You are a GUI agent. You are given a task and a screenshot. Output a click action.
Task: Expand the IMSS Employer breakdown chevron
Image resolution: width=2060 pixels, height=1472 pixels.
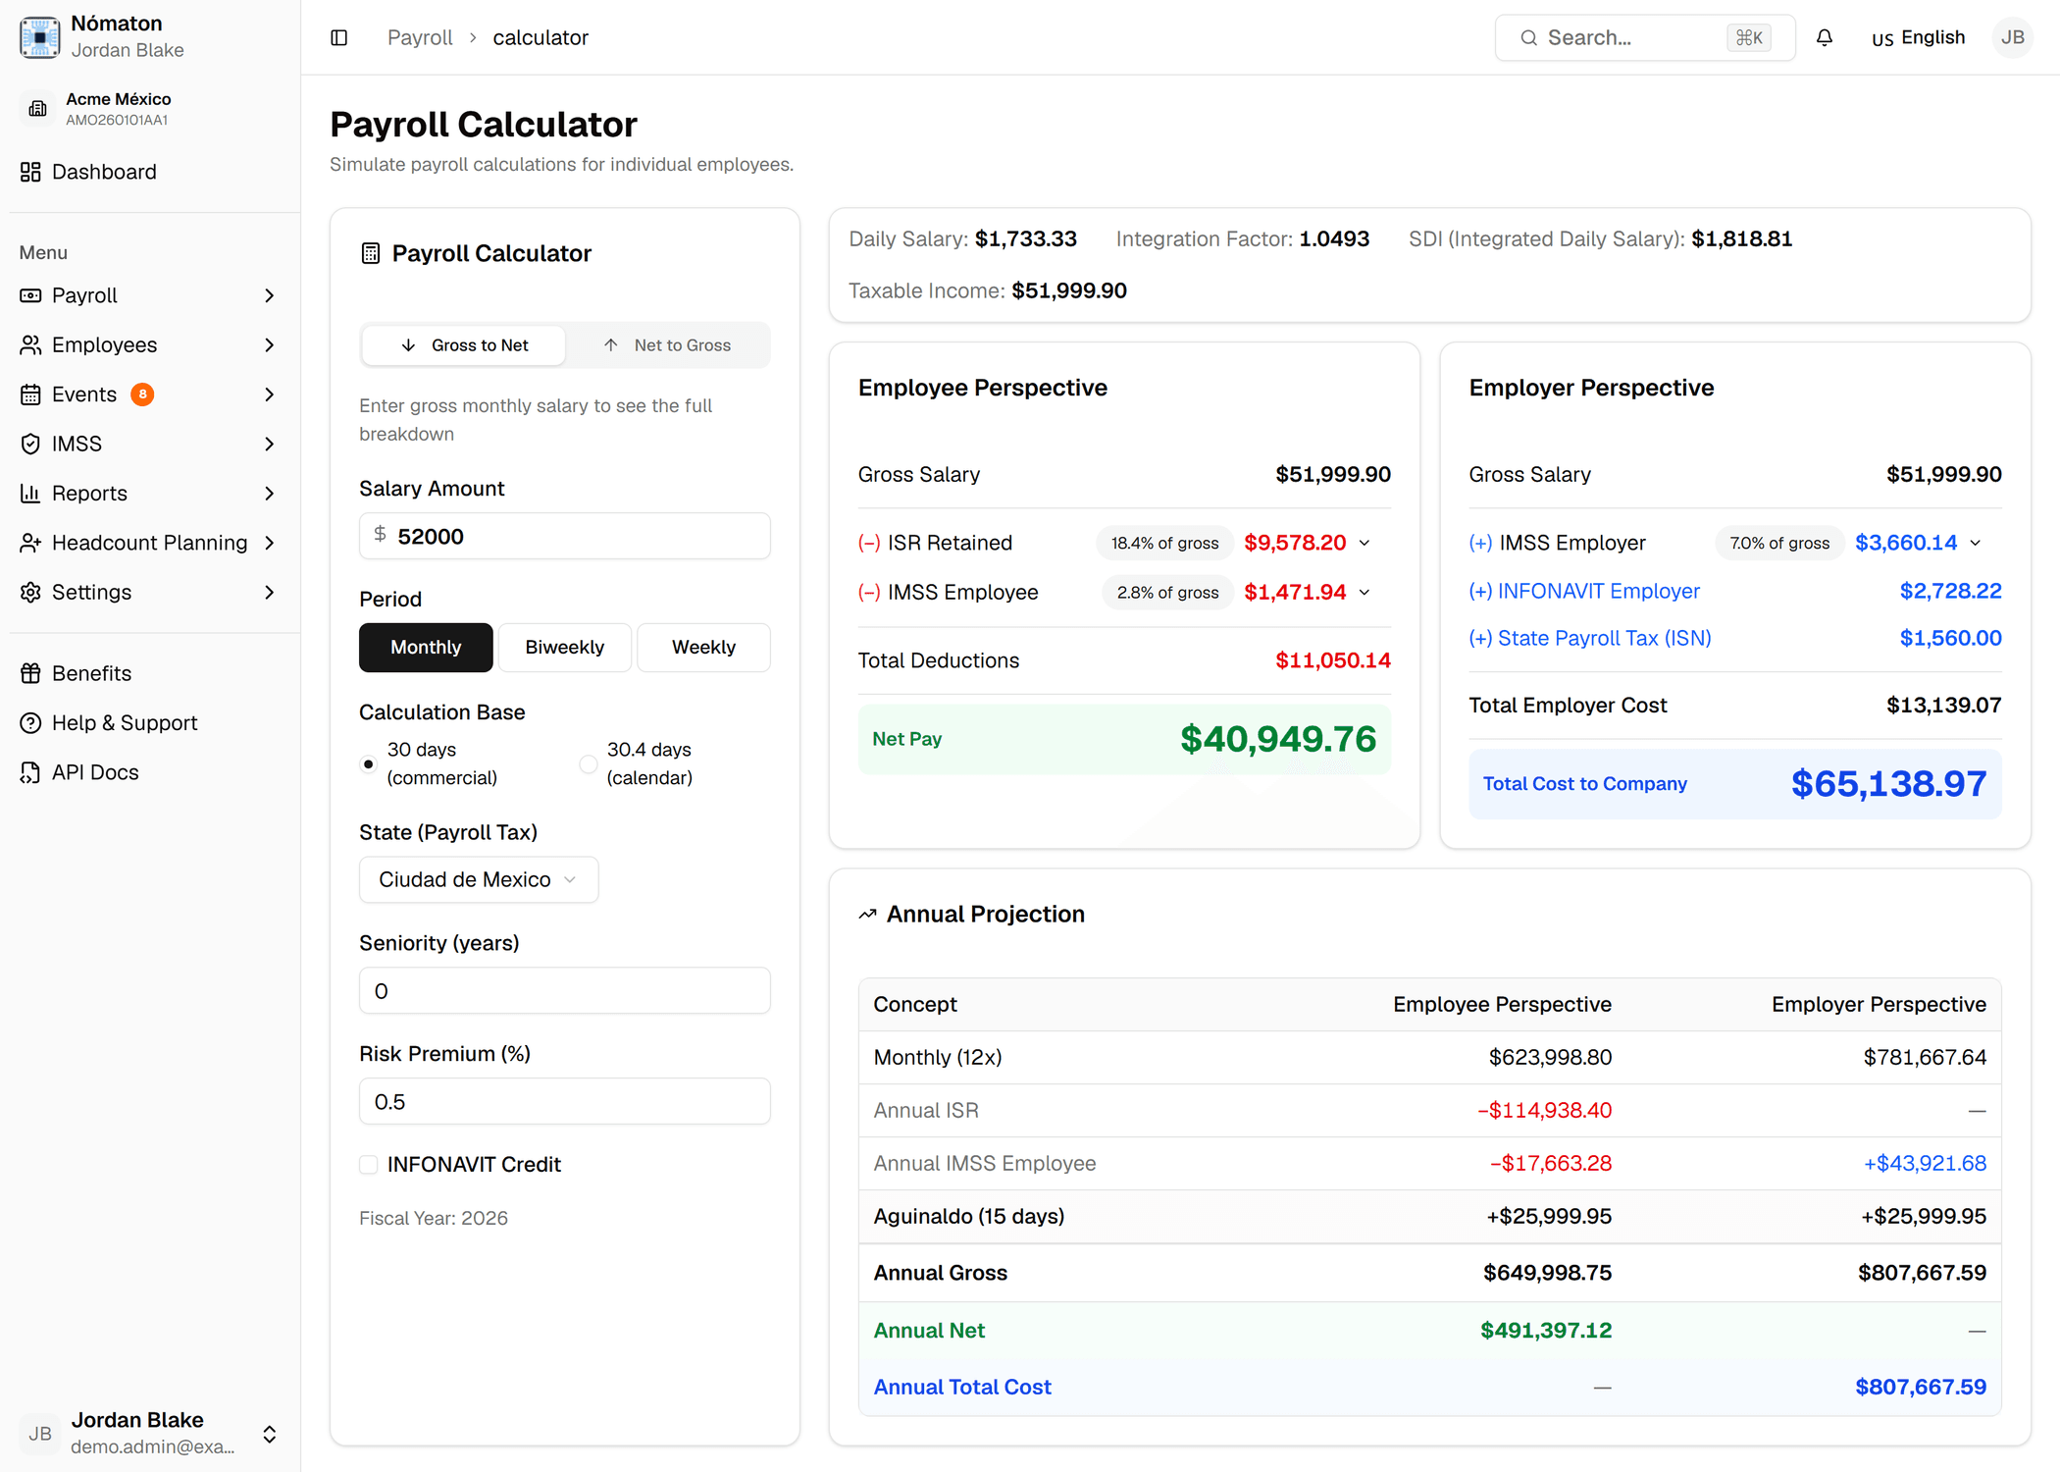1976,543
